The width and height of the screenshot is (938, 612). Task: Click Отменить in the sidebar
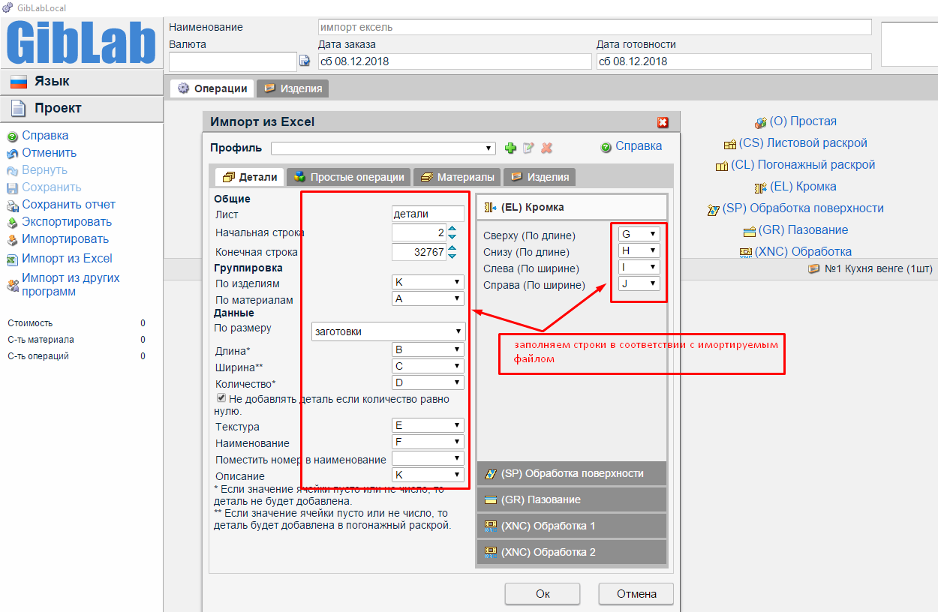[x=49, y=153]
